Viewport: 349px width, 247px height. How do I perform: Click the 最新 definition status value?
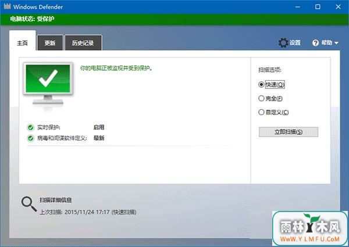[99, 138]
